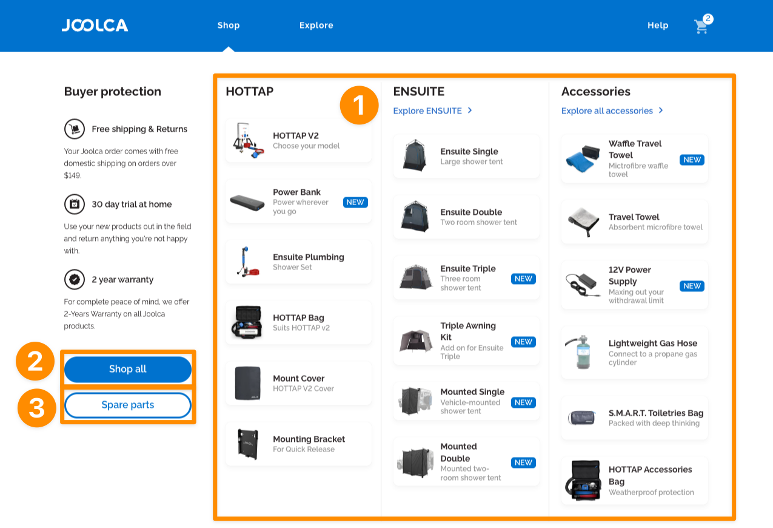
Task: Open the Ensuite Double title
Action: point(471,212)
